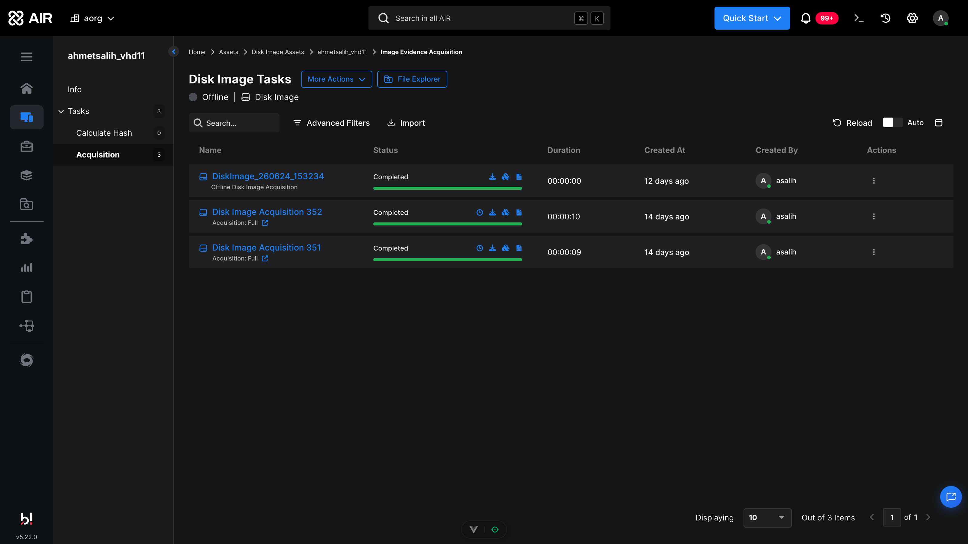The image size is (968, 544).
Task: Open the notifications bell
Action: [806, 18]
